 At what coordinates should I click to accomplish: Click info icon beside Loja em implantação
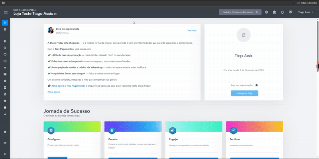[x=256, y=85]
